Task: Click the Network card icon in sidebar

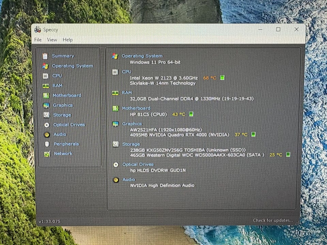Action: (47, 154)
